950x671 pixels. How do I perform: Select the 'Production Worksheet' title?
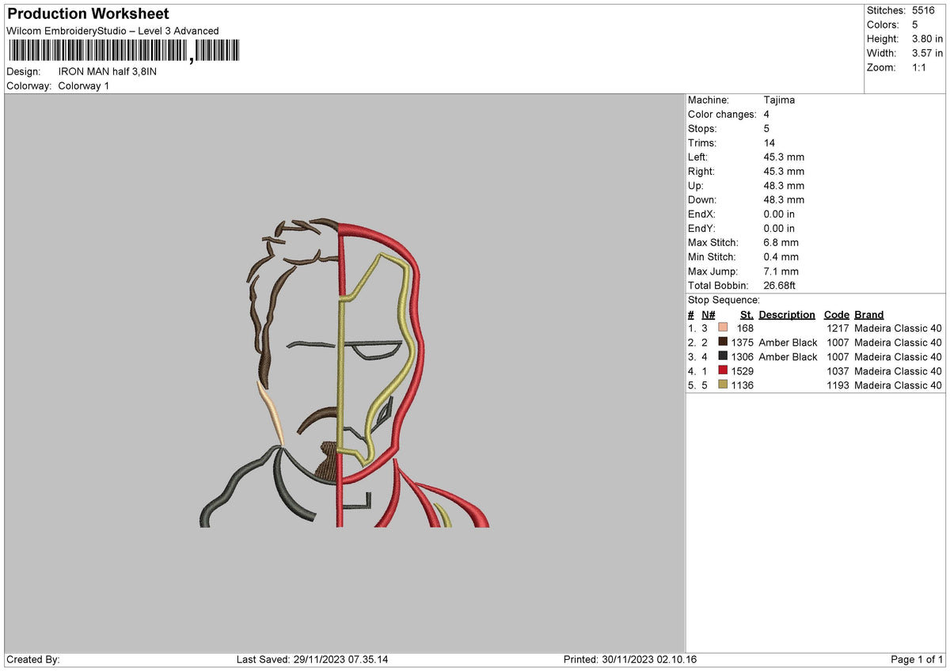pyautogui.click(x=88, y=14)
